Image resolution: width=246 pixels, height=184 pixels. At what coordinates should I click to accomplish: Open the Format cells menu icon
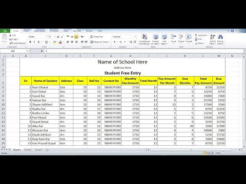point(189,37)
